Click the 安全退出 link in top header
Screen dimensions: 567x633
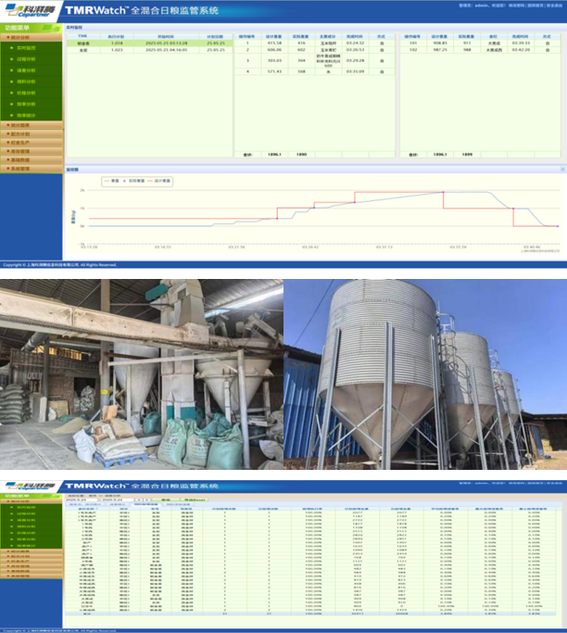coord(554,6)
